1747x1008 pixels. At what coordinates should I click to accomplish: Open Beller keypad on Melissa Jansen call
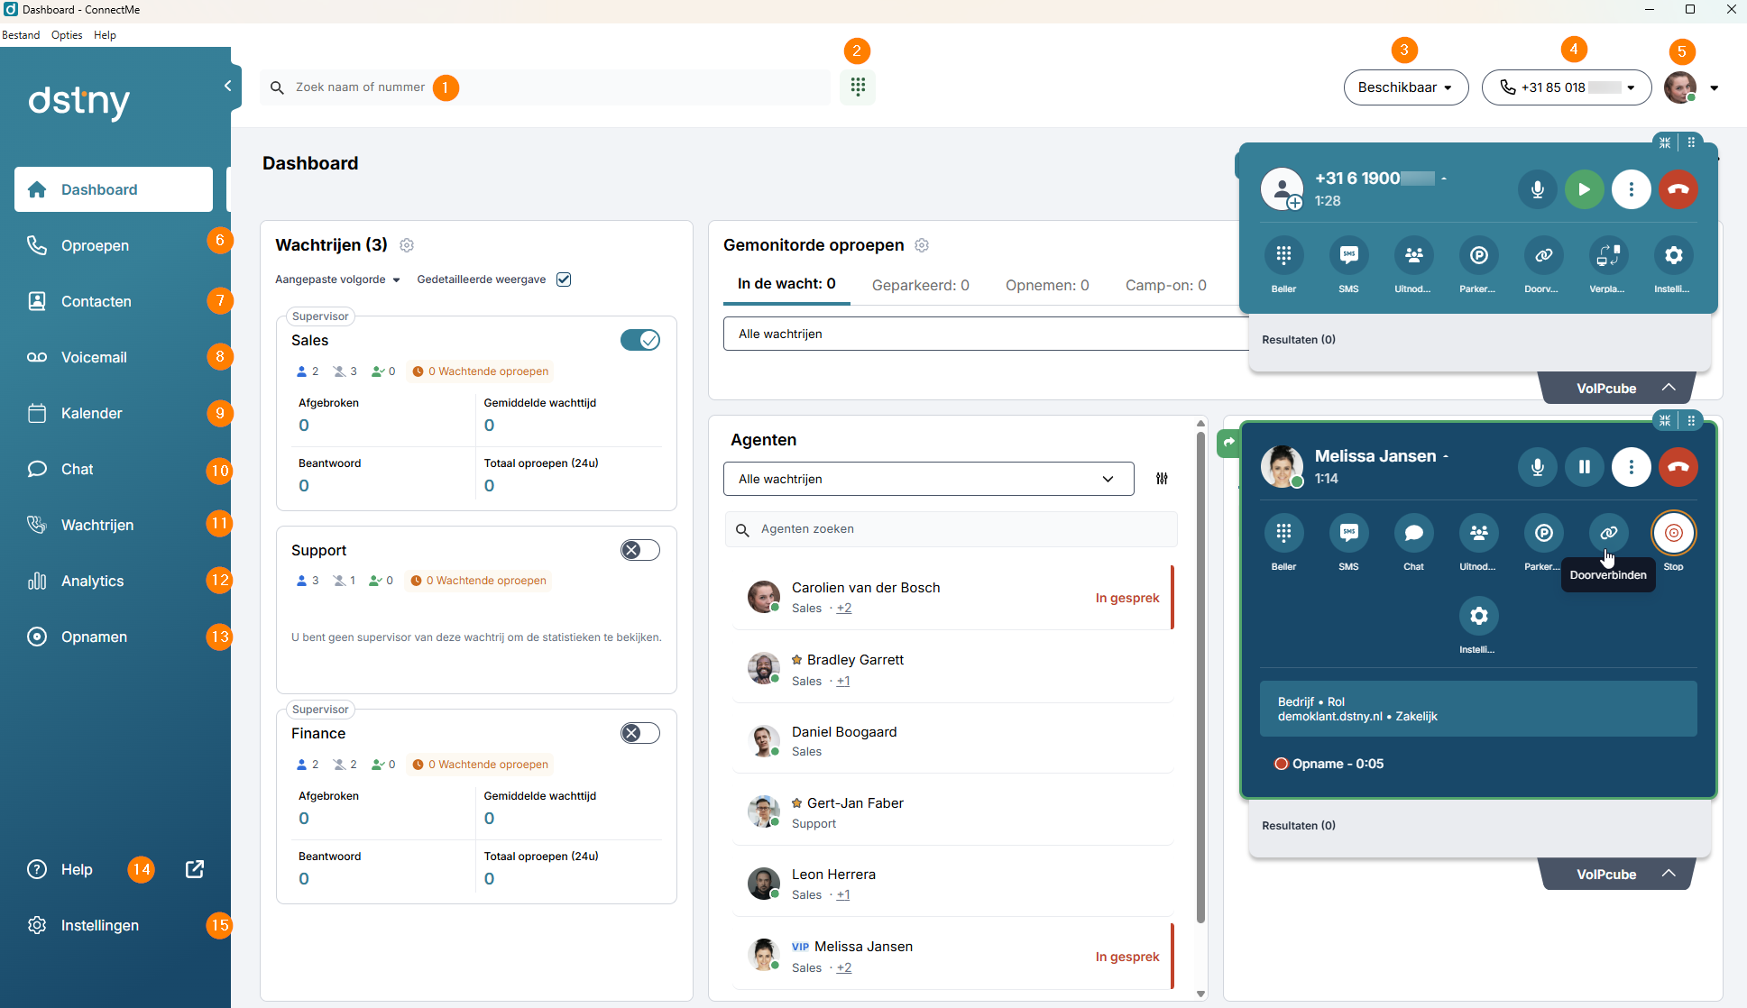coord(1283,533)
